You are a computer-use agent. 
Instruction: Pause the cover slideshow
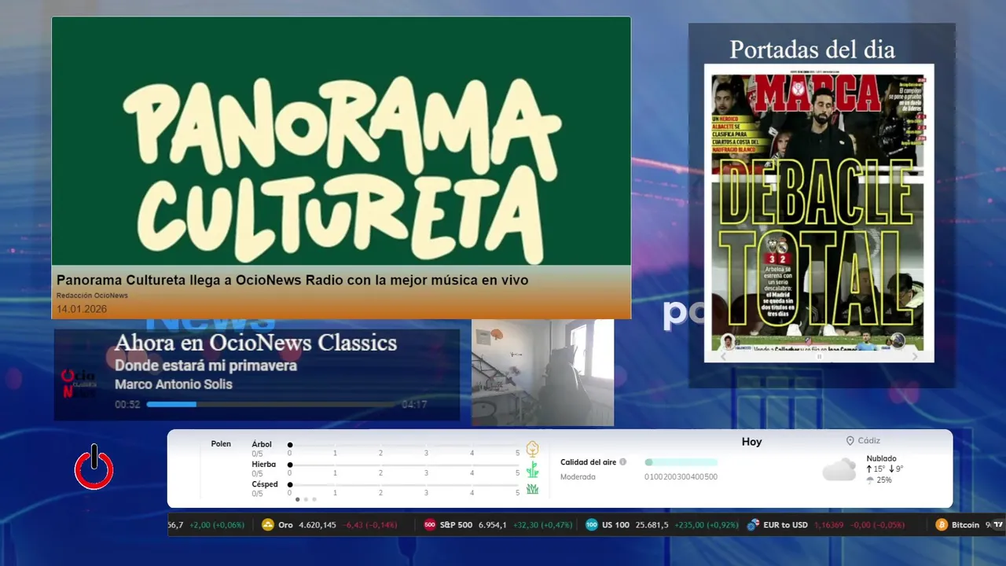pos(819,356)
